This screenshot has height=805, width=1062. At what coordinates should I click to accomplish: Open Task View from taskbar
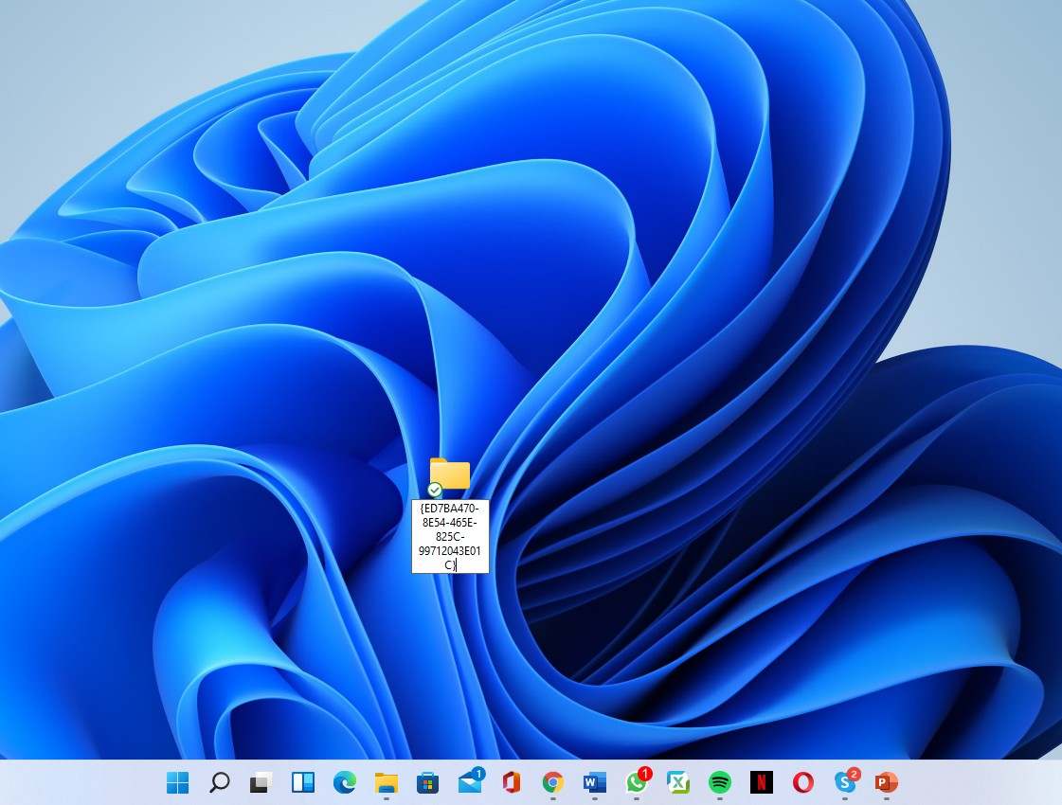pyautogui.click(x=261, y=782)
